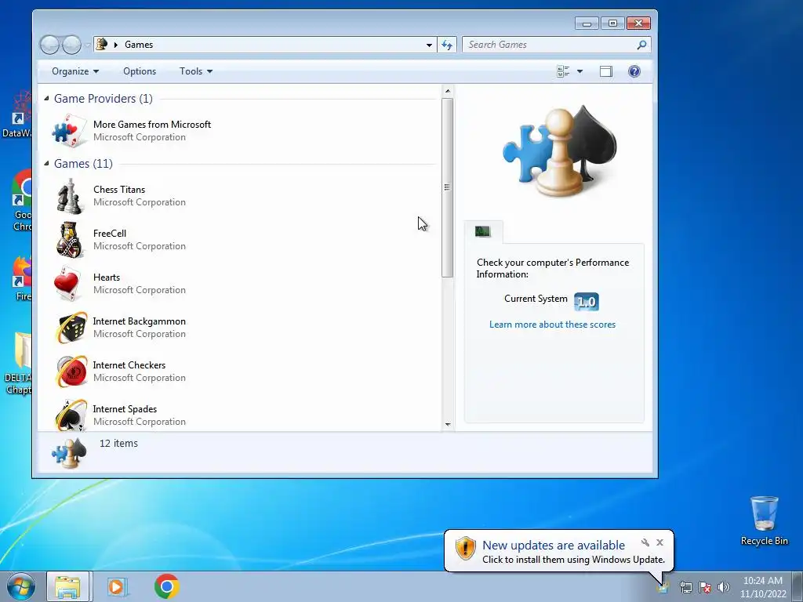Click the 1.0 system score badge
Viewport: 803px width, 602px height.
(x=587, y=302)
